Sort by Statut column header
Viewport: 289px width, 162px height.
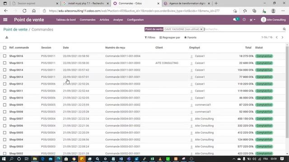[259, 48]
